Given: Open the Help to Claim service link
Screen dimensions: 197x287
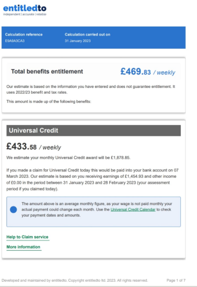Looking at the screenshot, I should (27, 237).
